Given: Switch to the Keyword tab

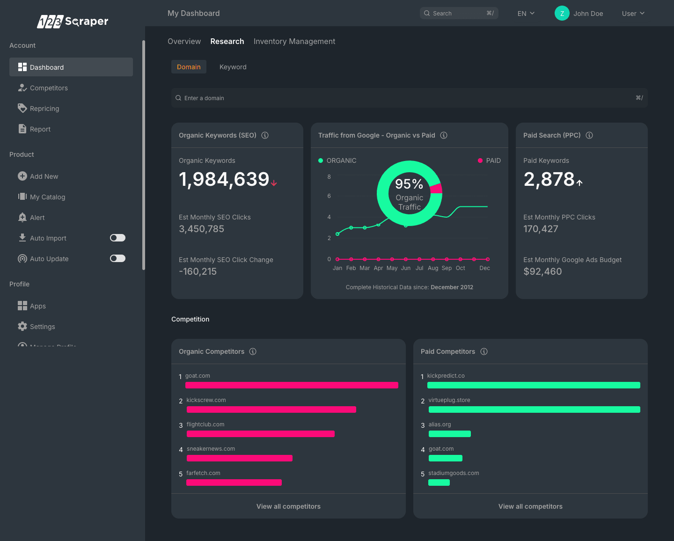Looking at the screenshot, I should pos(233,67).
